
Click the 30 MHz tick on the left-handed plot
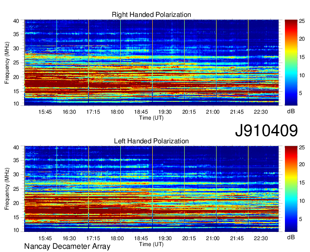click(16, 174)
